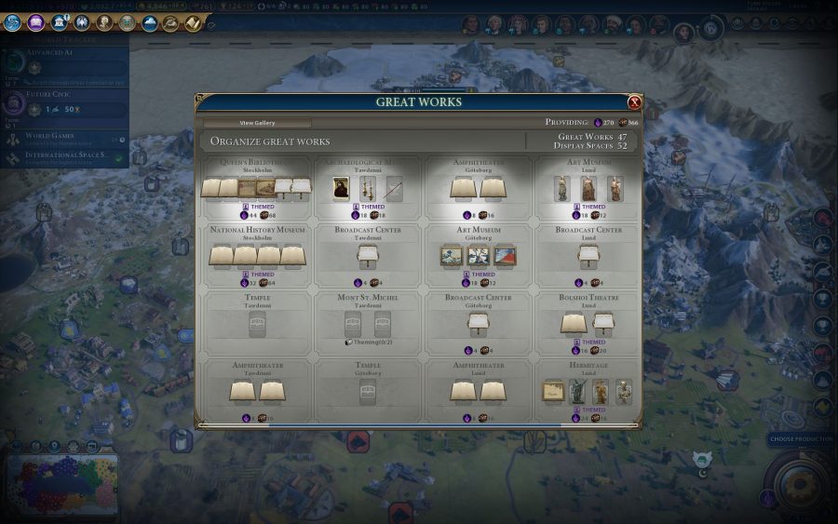Expand the Advanced AI research entry

coord(64,67)
